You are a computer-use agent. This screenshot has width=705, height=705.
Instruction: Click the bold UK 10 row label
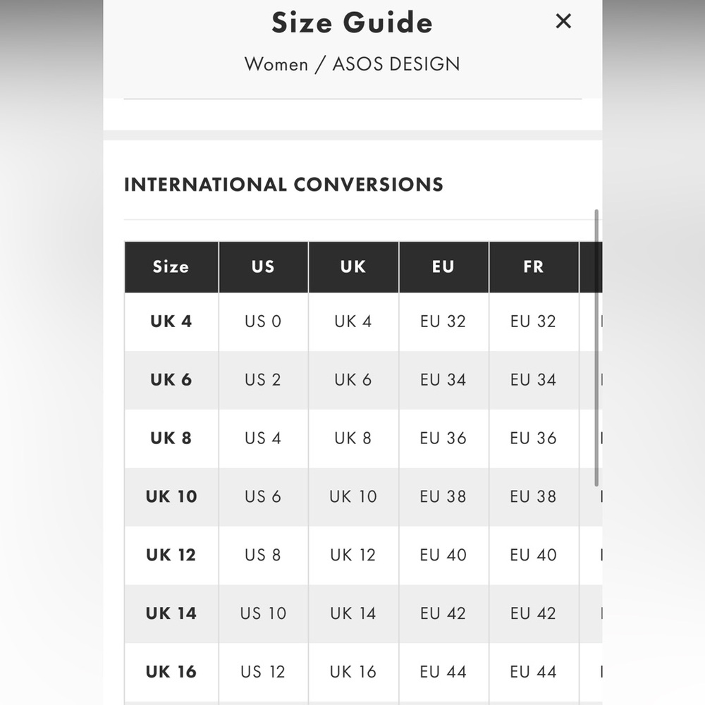click(171, 497)
